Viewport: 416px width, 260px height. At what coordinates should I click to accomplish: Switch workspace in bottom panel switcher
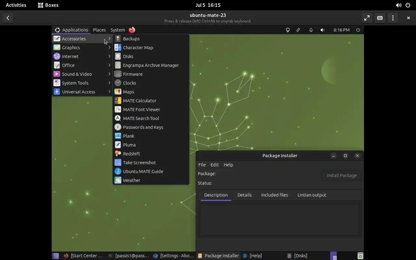pos(333,256)
